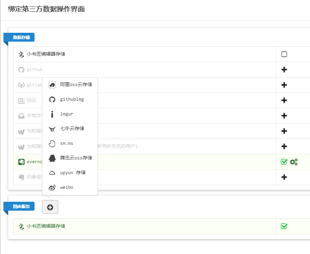310x254 pixels.
Task: Click the weibo logo icon
Action: [x=52, y=187]
